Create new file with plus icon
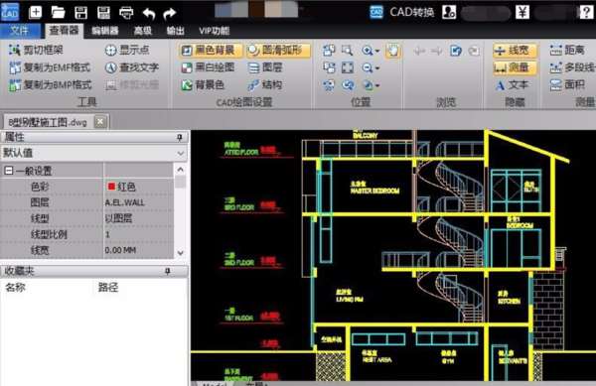Screen dimensions: 596x386 (x=36, y=12)
